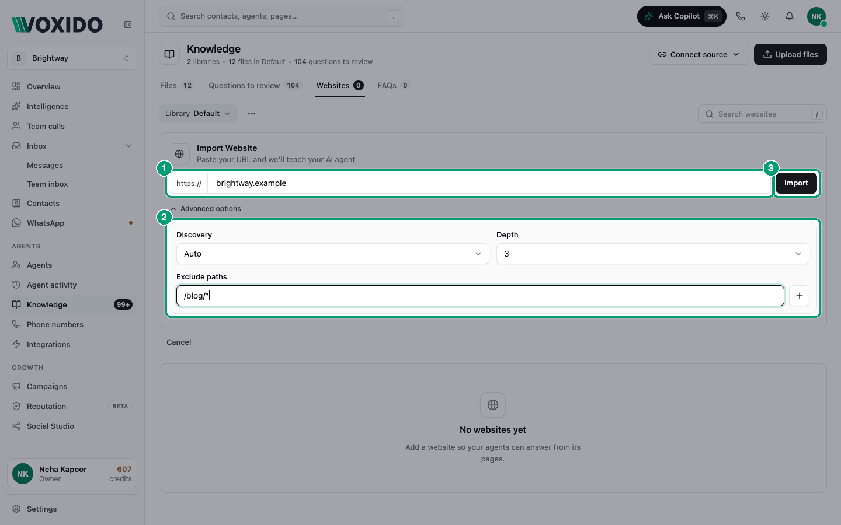The width and height of the screenshot is (841, 525).
Task: Collapse sidebar with the panel icon
Action: pos(128,24)
